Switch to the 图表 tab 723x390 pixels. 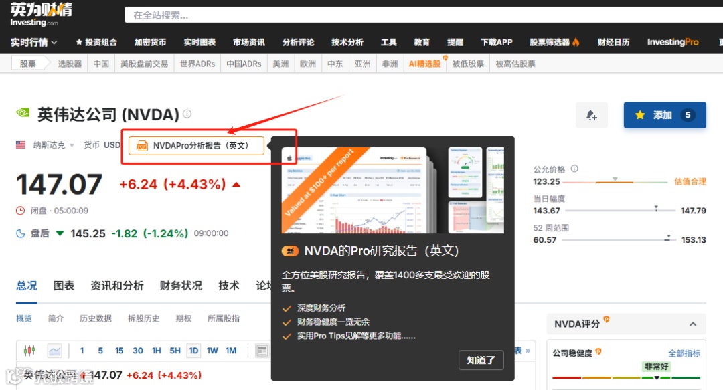[x=64, y=286]
